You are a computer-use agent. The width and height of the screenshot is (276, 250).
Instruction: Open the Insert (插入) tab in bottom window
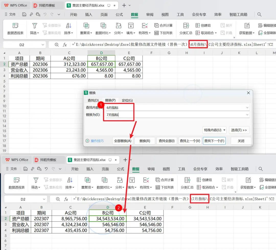[x=90, y=169]
